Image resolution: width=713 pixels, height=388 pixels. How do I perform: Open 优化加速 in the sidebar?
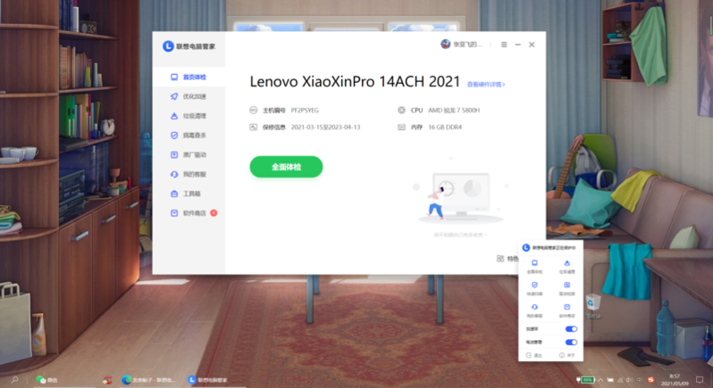(x=193, y=96)
